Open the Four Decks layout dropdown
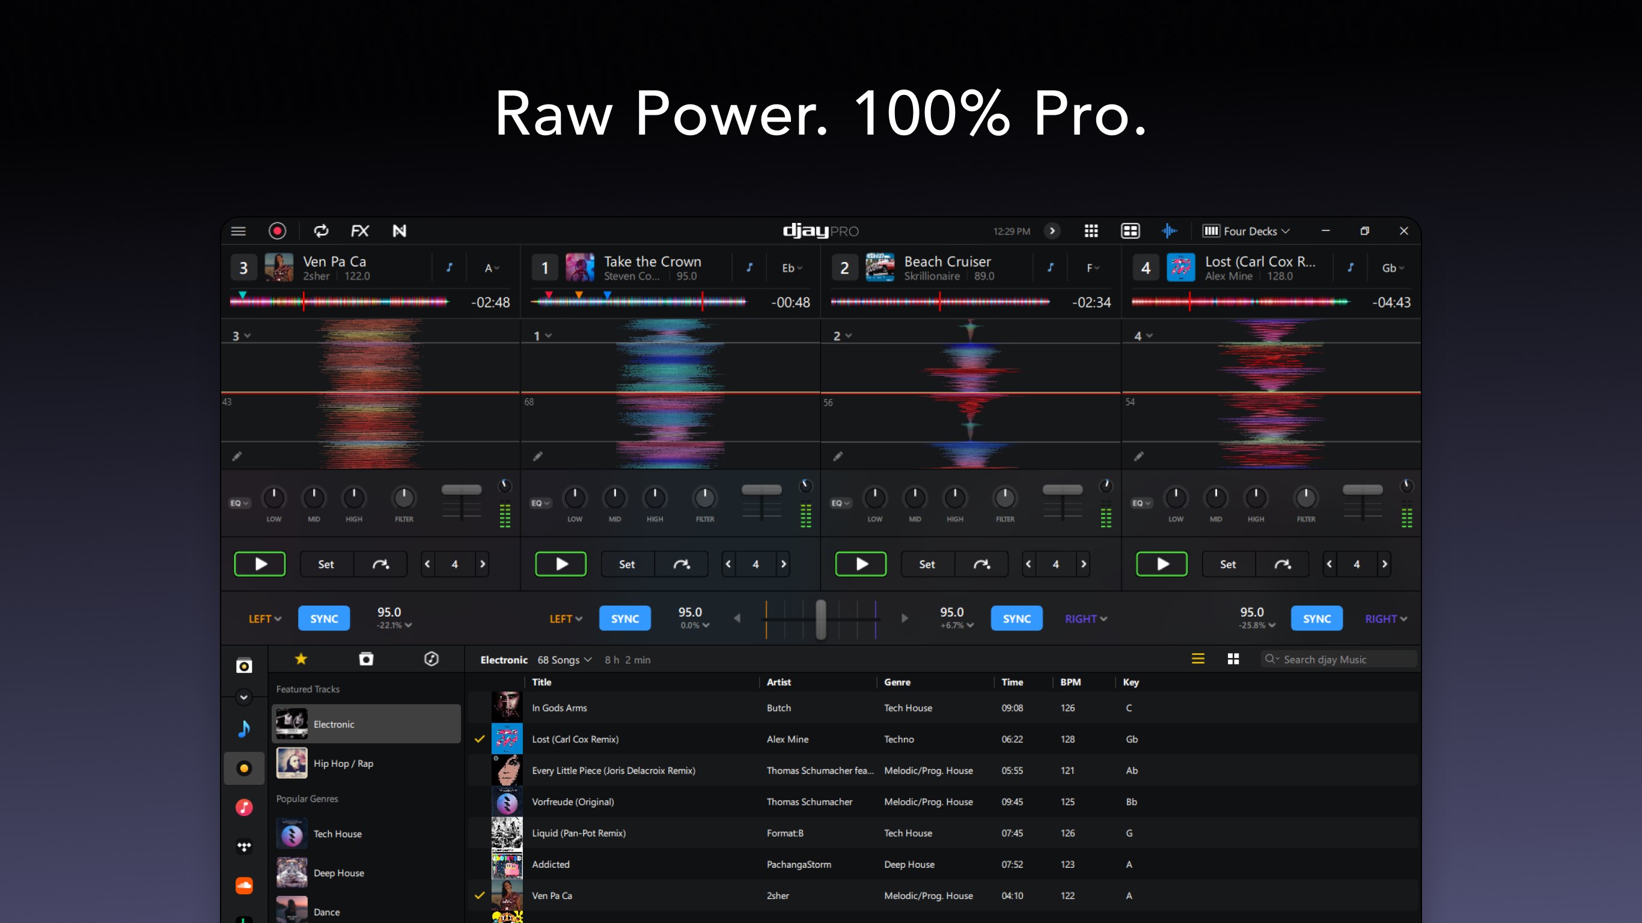Screen dimensions: 1642x923 point(1246,231)
